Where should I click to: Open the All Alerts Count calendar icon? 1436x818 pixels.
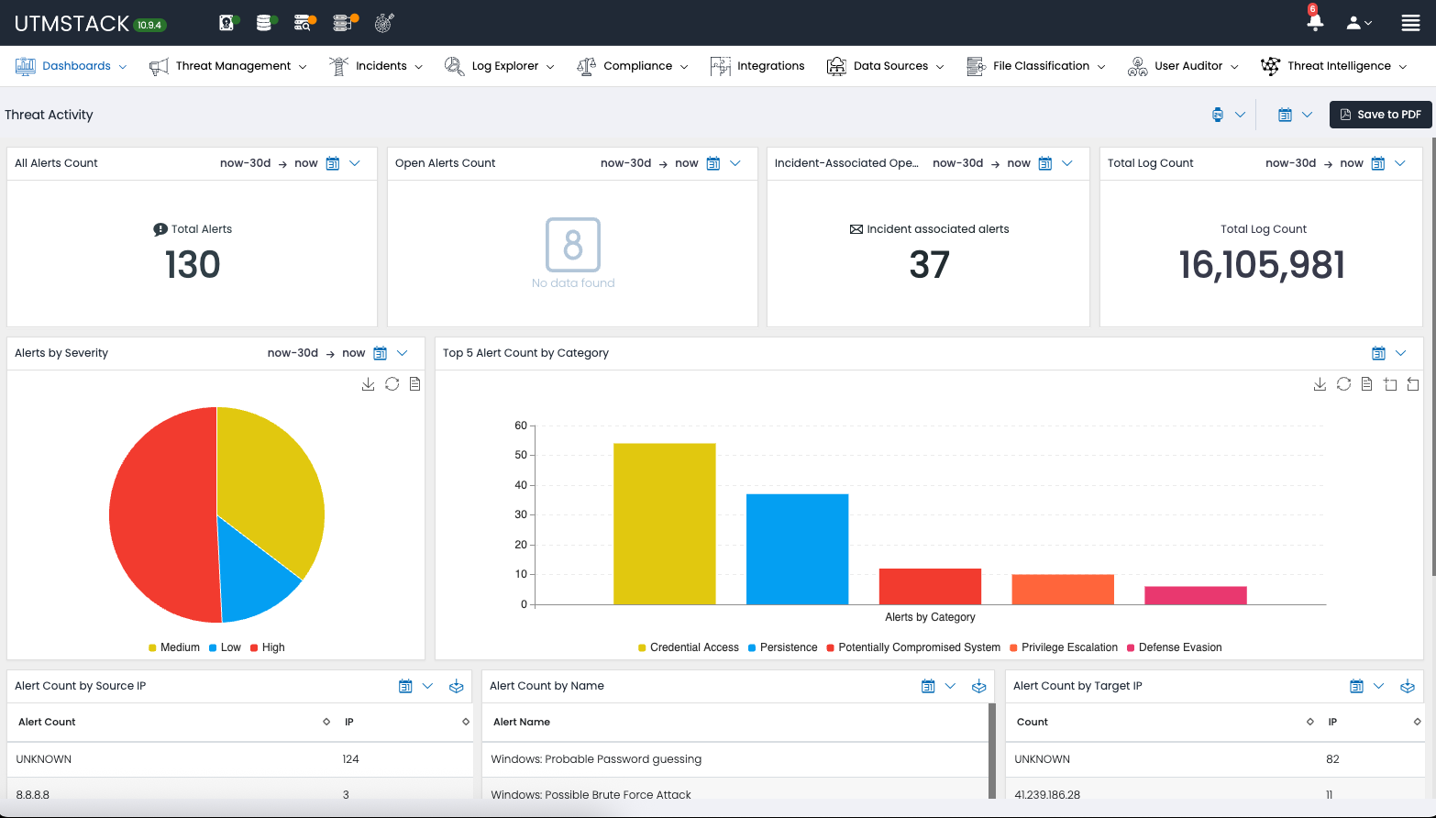[333, 163]
